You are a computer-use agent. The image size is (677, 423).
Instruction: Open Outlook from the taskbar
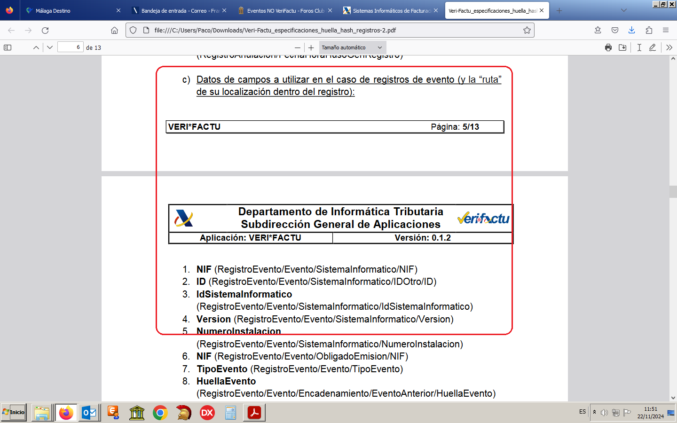click(89, 413)
